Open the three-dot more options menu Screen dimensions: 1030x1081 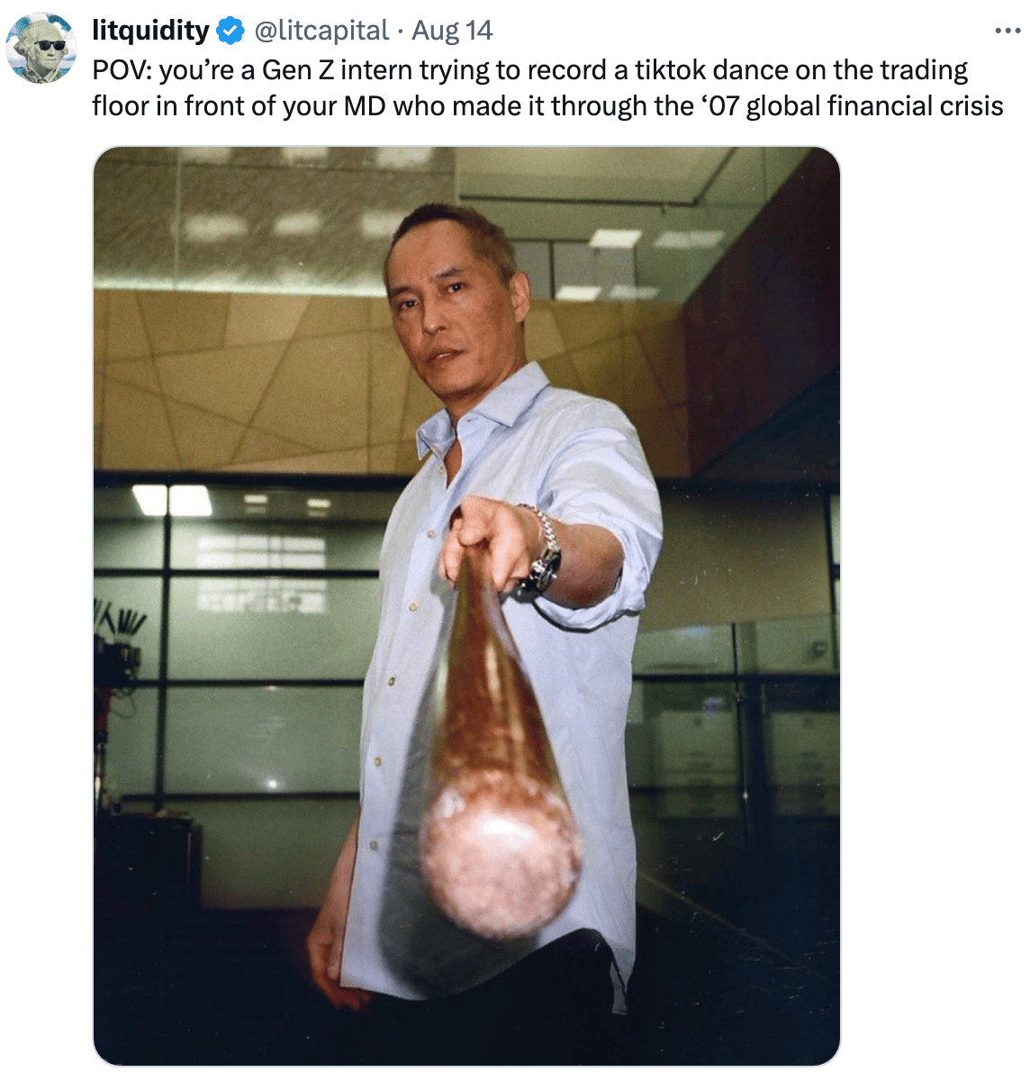click(1007, 32)
